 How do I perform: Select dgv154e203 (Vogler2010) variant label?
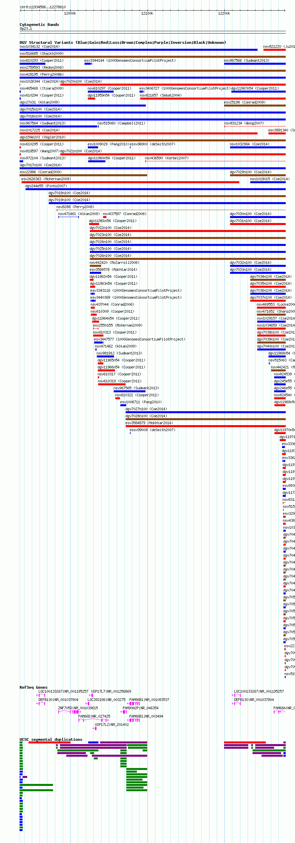(x=43, y=137)
